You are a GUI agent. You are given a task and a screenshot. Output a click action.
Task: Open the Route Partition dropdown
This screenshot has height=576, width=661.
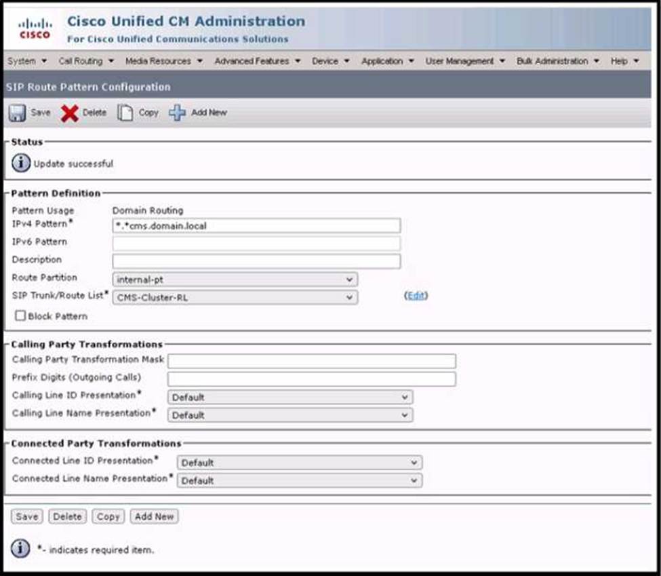[x=235, y=280]
